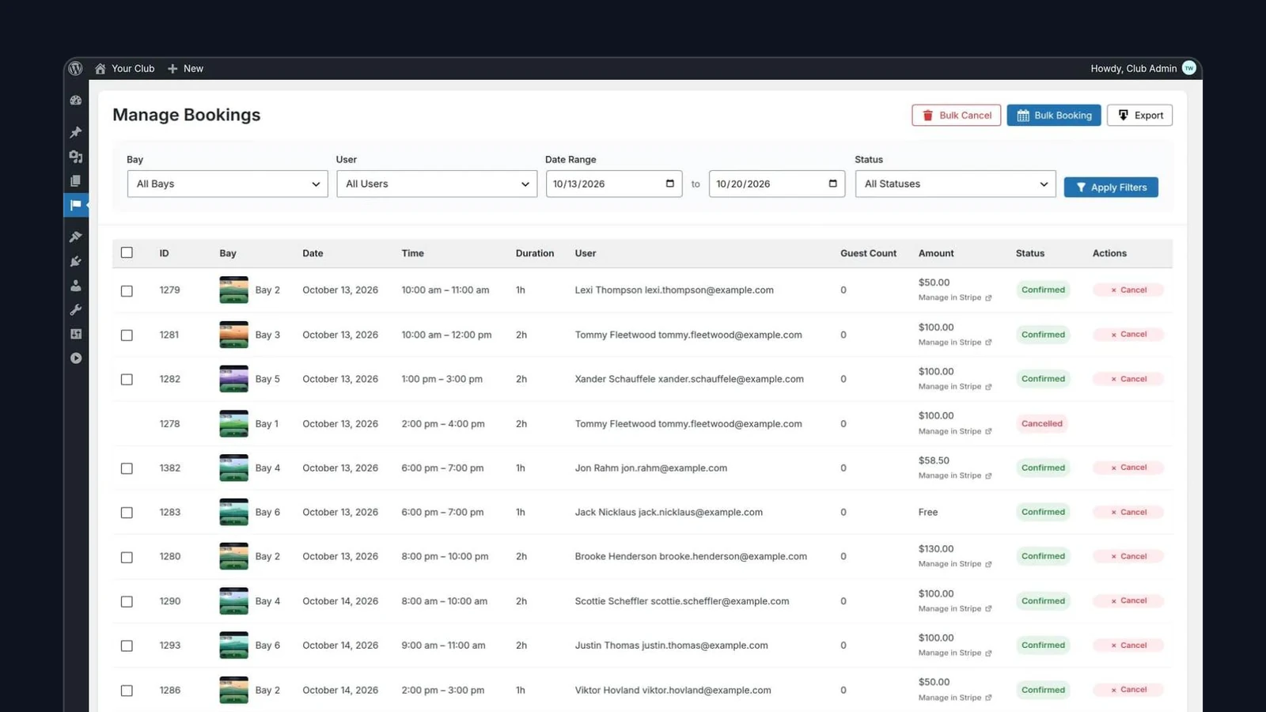Viewport: 1266px width, 712px height.
Task: Open the All Users dropdown
Action: pos(437,184)
